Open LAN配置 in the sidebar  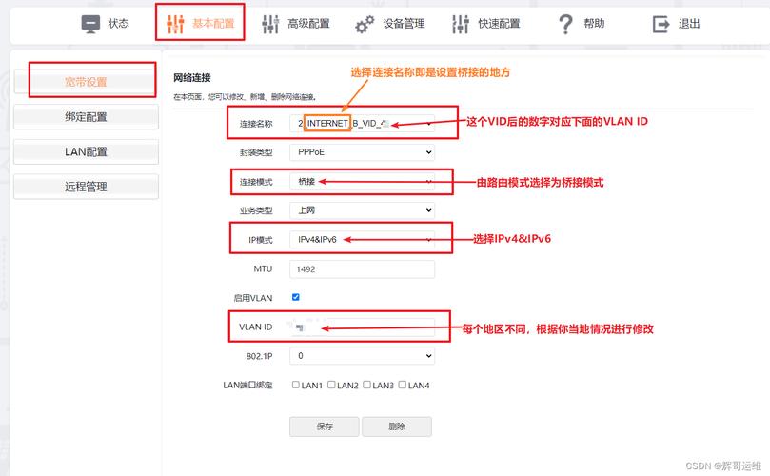86,151
